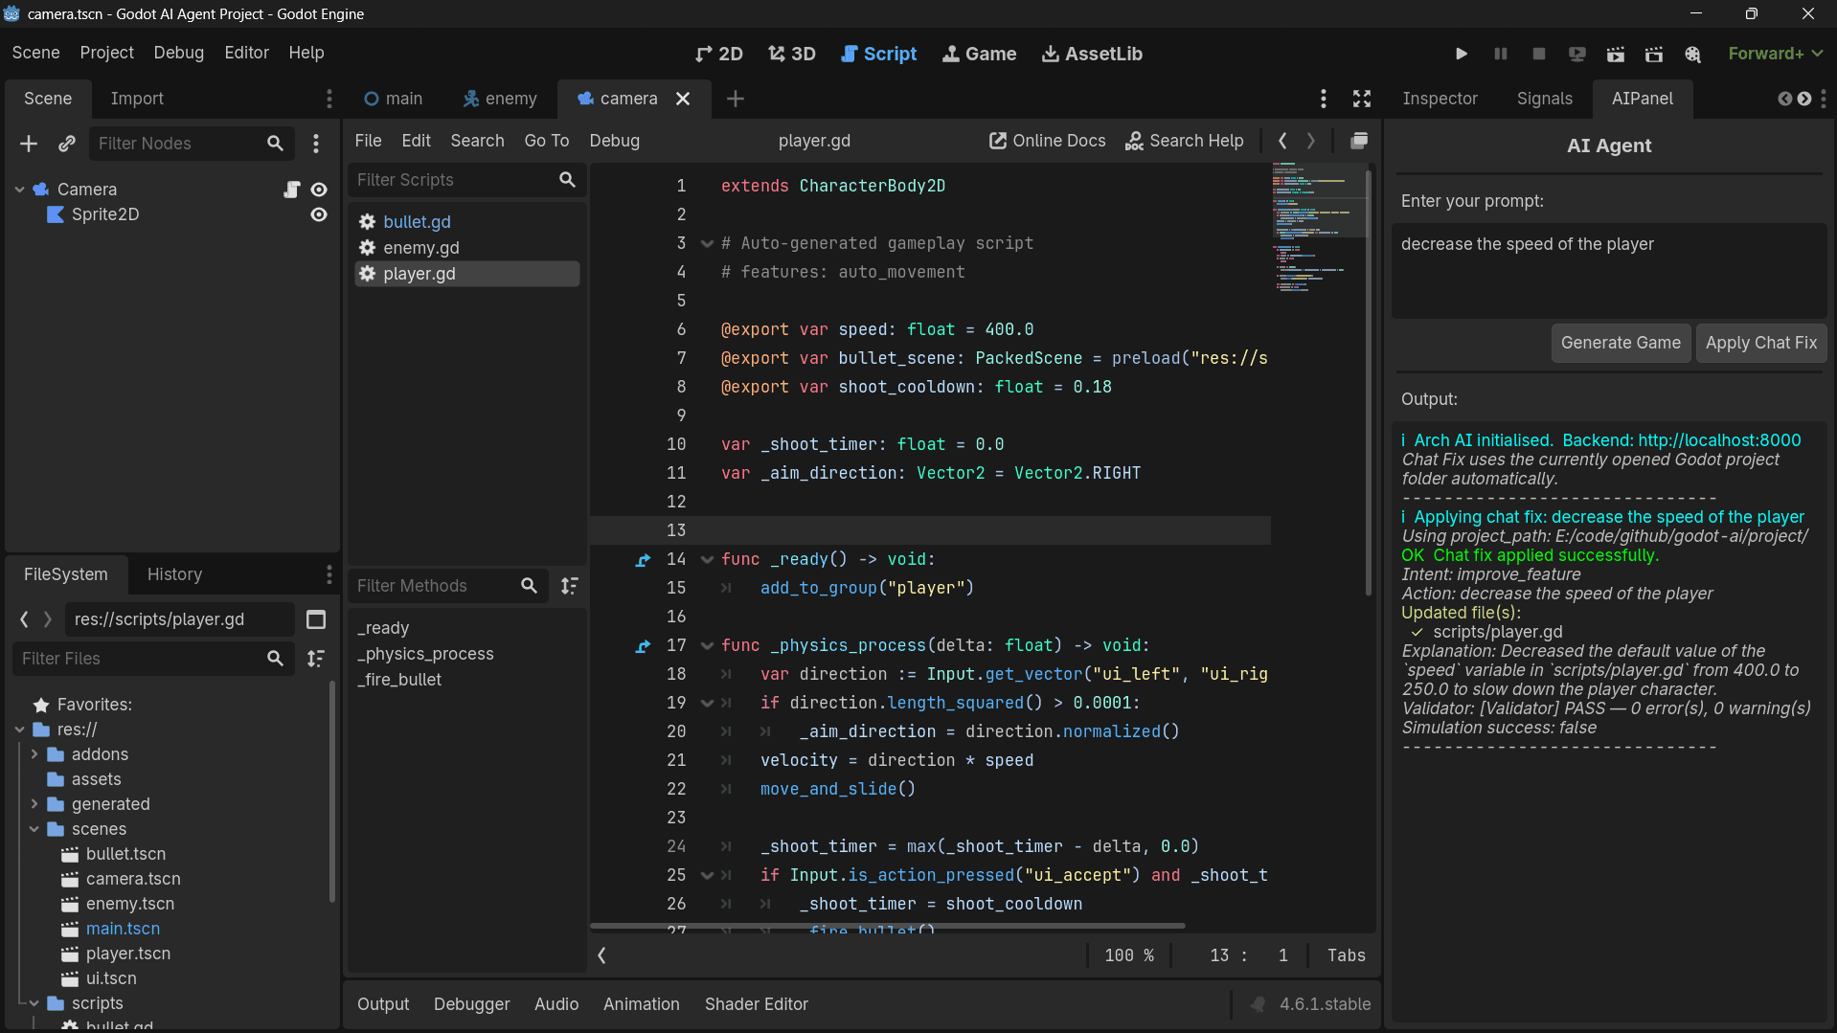Add a new scene tab

tap(736, 99)
